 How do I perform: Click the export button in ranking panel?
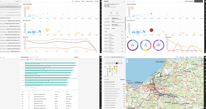click(x=76, y=57)
